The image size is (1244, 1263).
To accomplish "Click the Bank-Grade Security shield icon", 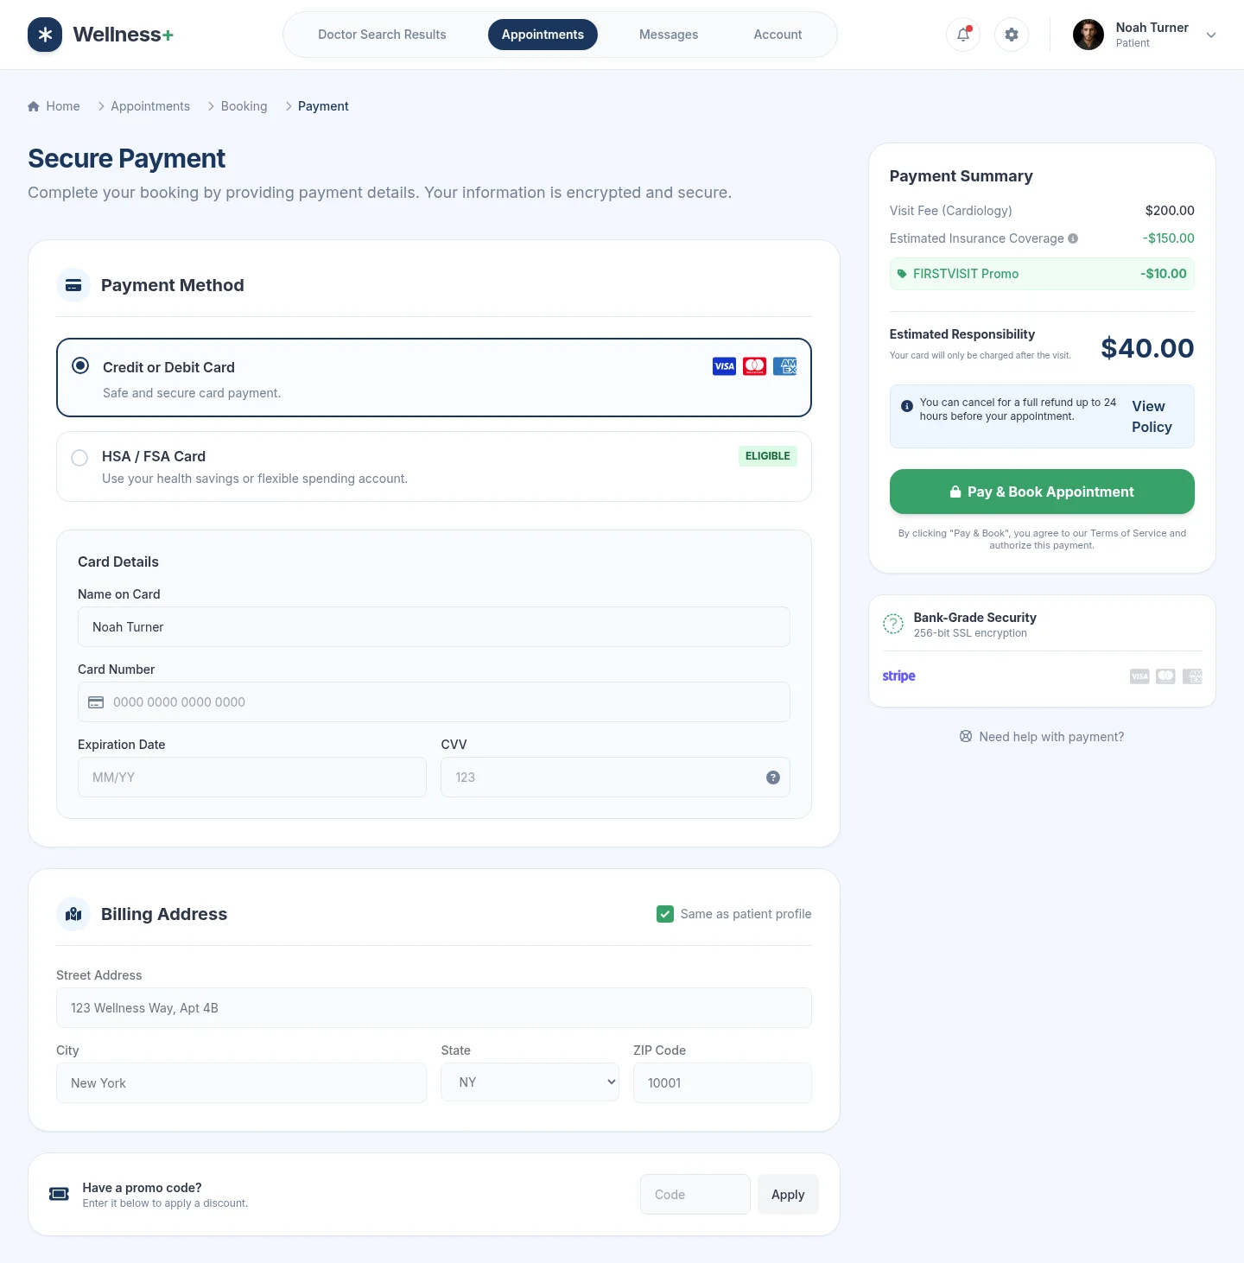I will [893, 624].
